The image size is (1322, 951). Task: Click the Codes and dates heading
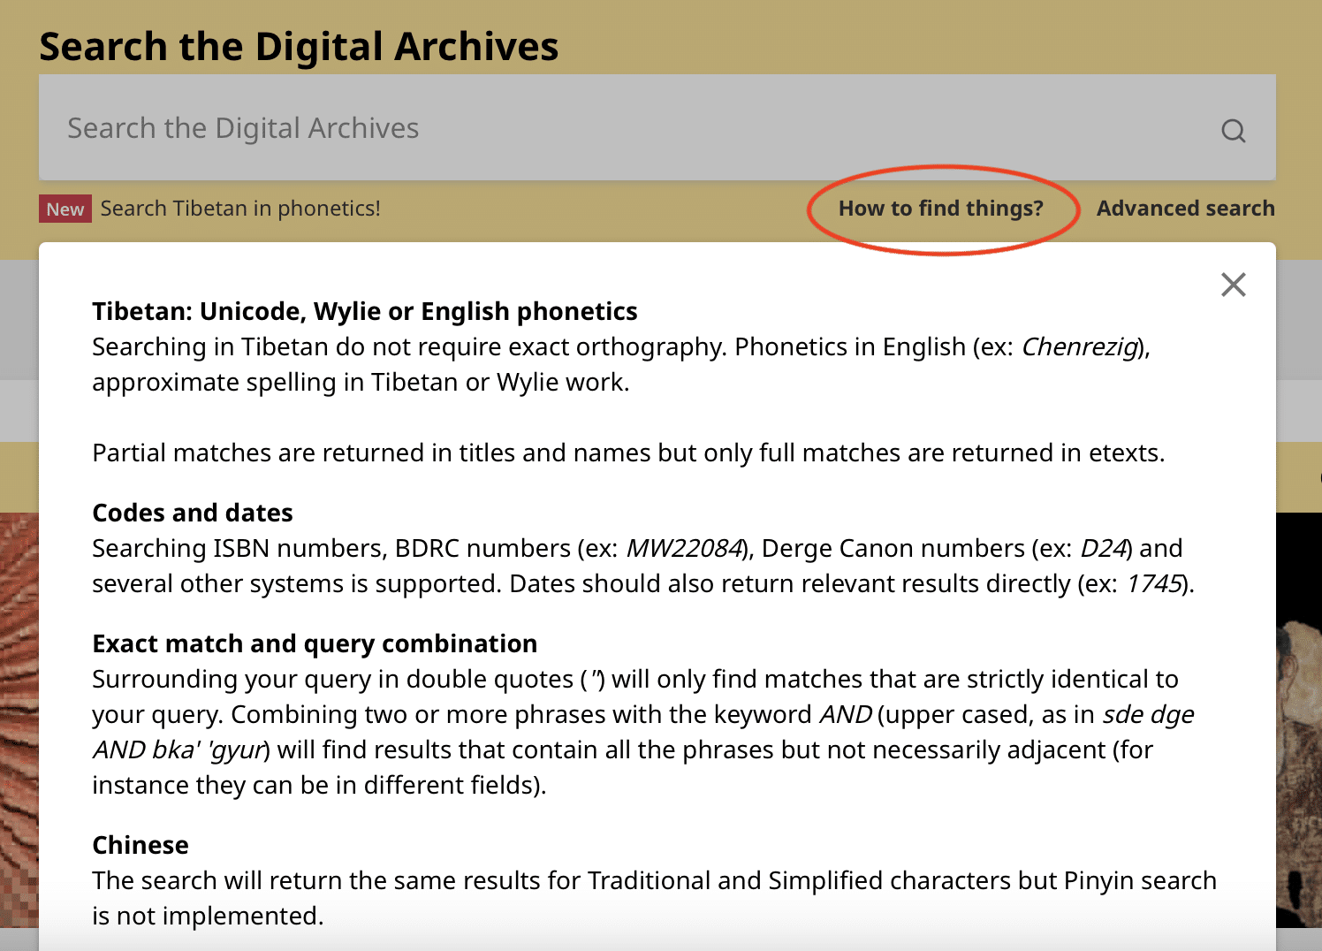[192, 513]
